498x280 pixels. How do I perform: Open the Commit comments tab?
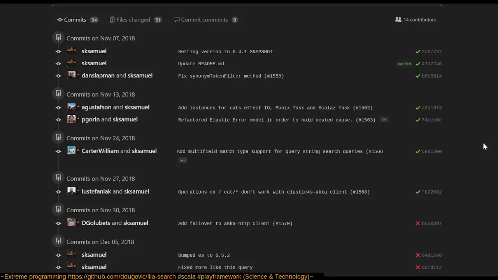tap(205, 20)
